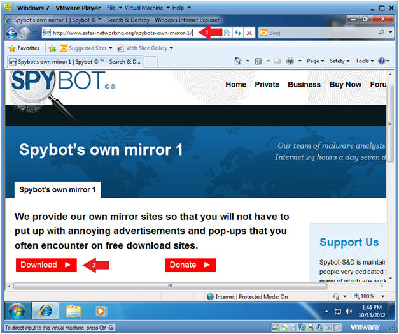399x334 pixels.
Task: Open Windows Explorer from taskbar
Action: point(73,311)
